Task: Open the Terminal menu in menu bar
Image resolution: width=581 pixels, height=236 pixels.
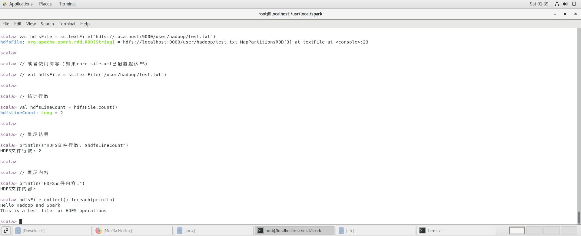Action: point(67,24)
